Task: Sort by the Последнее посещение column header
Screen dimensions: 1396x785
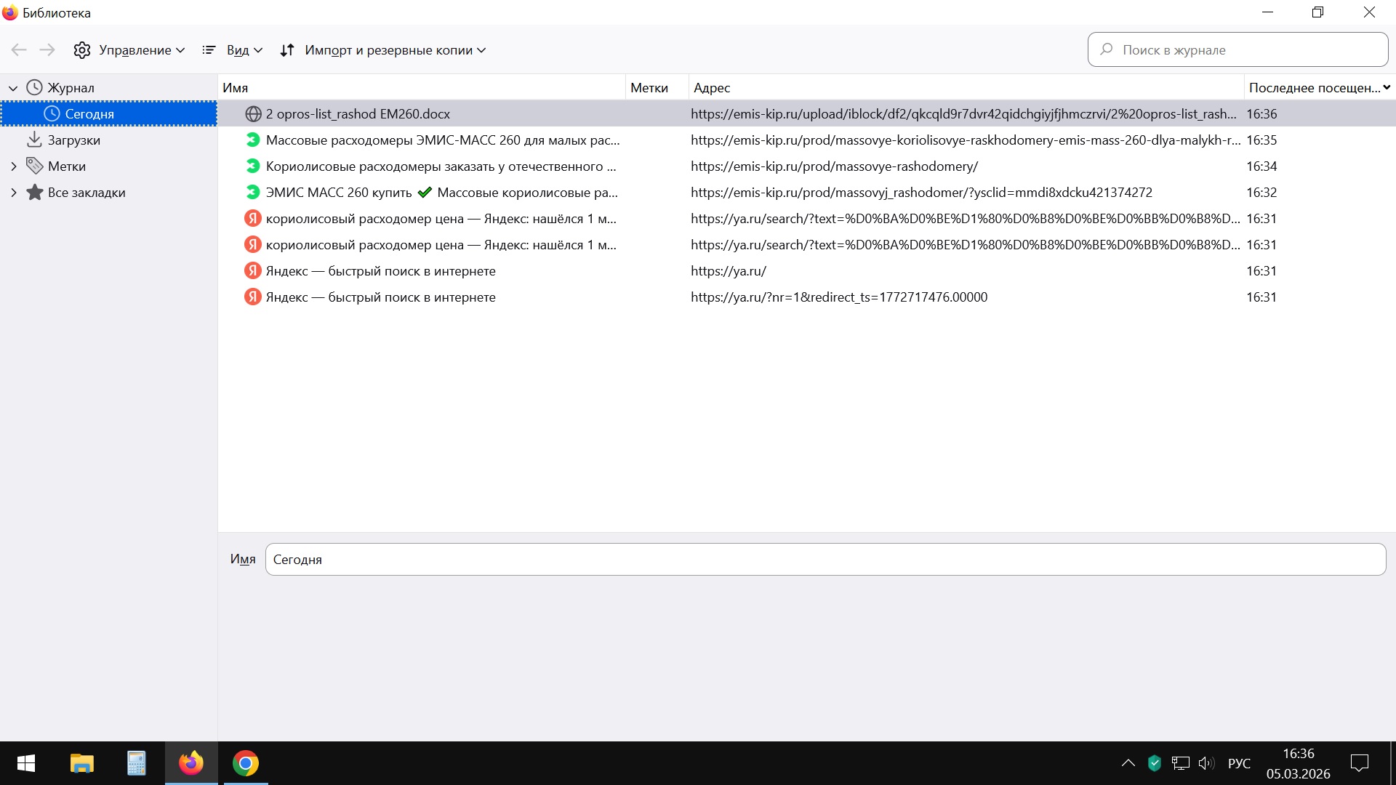Action: click(x=1313, y=88)
